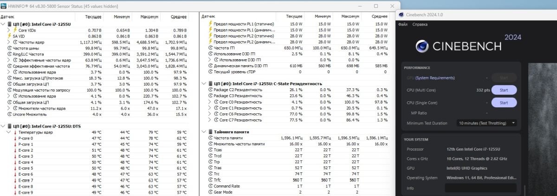Click into the Info text field
Image resolution: width=557 pixels, height=196 pixels.
pyautogui.click(x=480, y=188)
